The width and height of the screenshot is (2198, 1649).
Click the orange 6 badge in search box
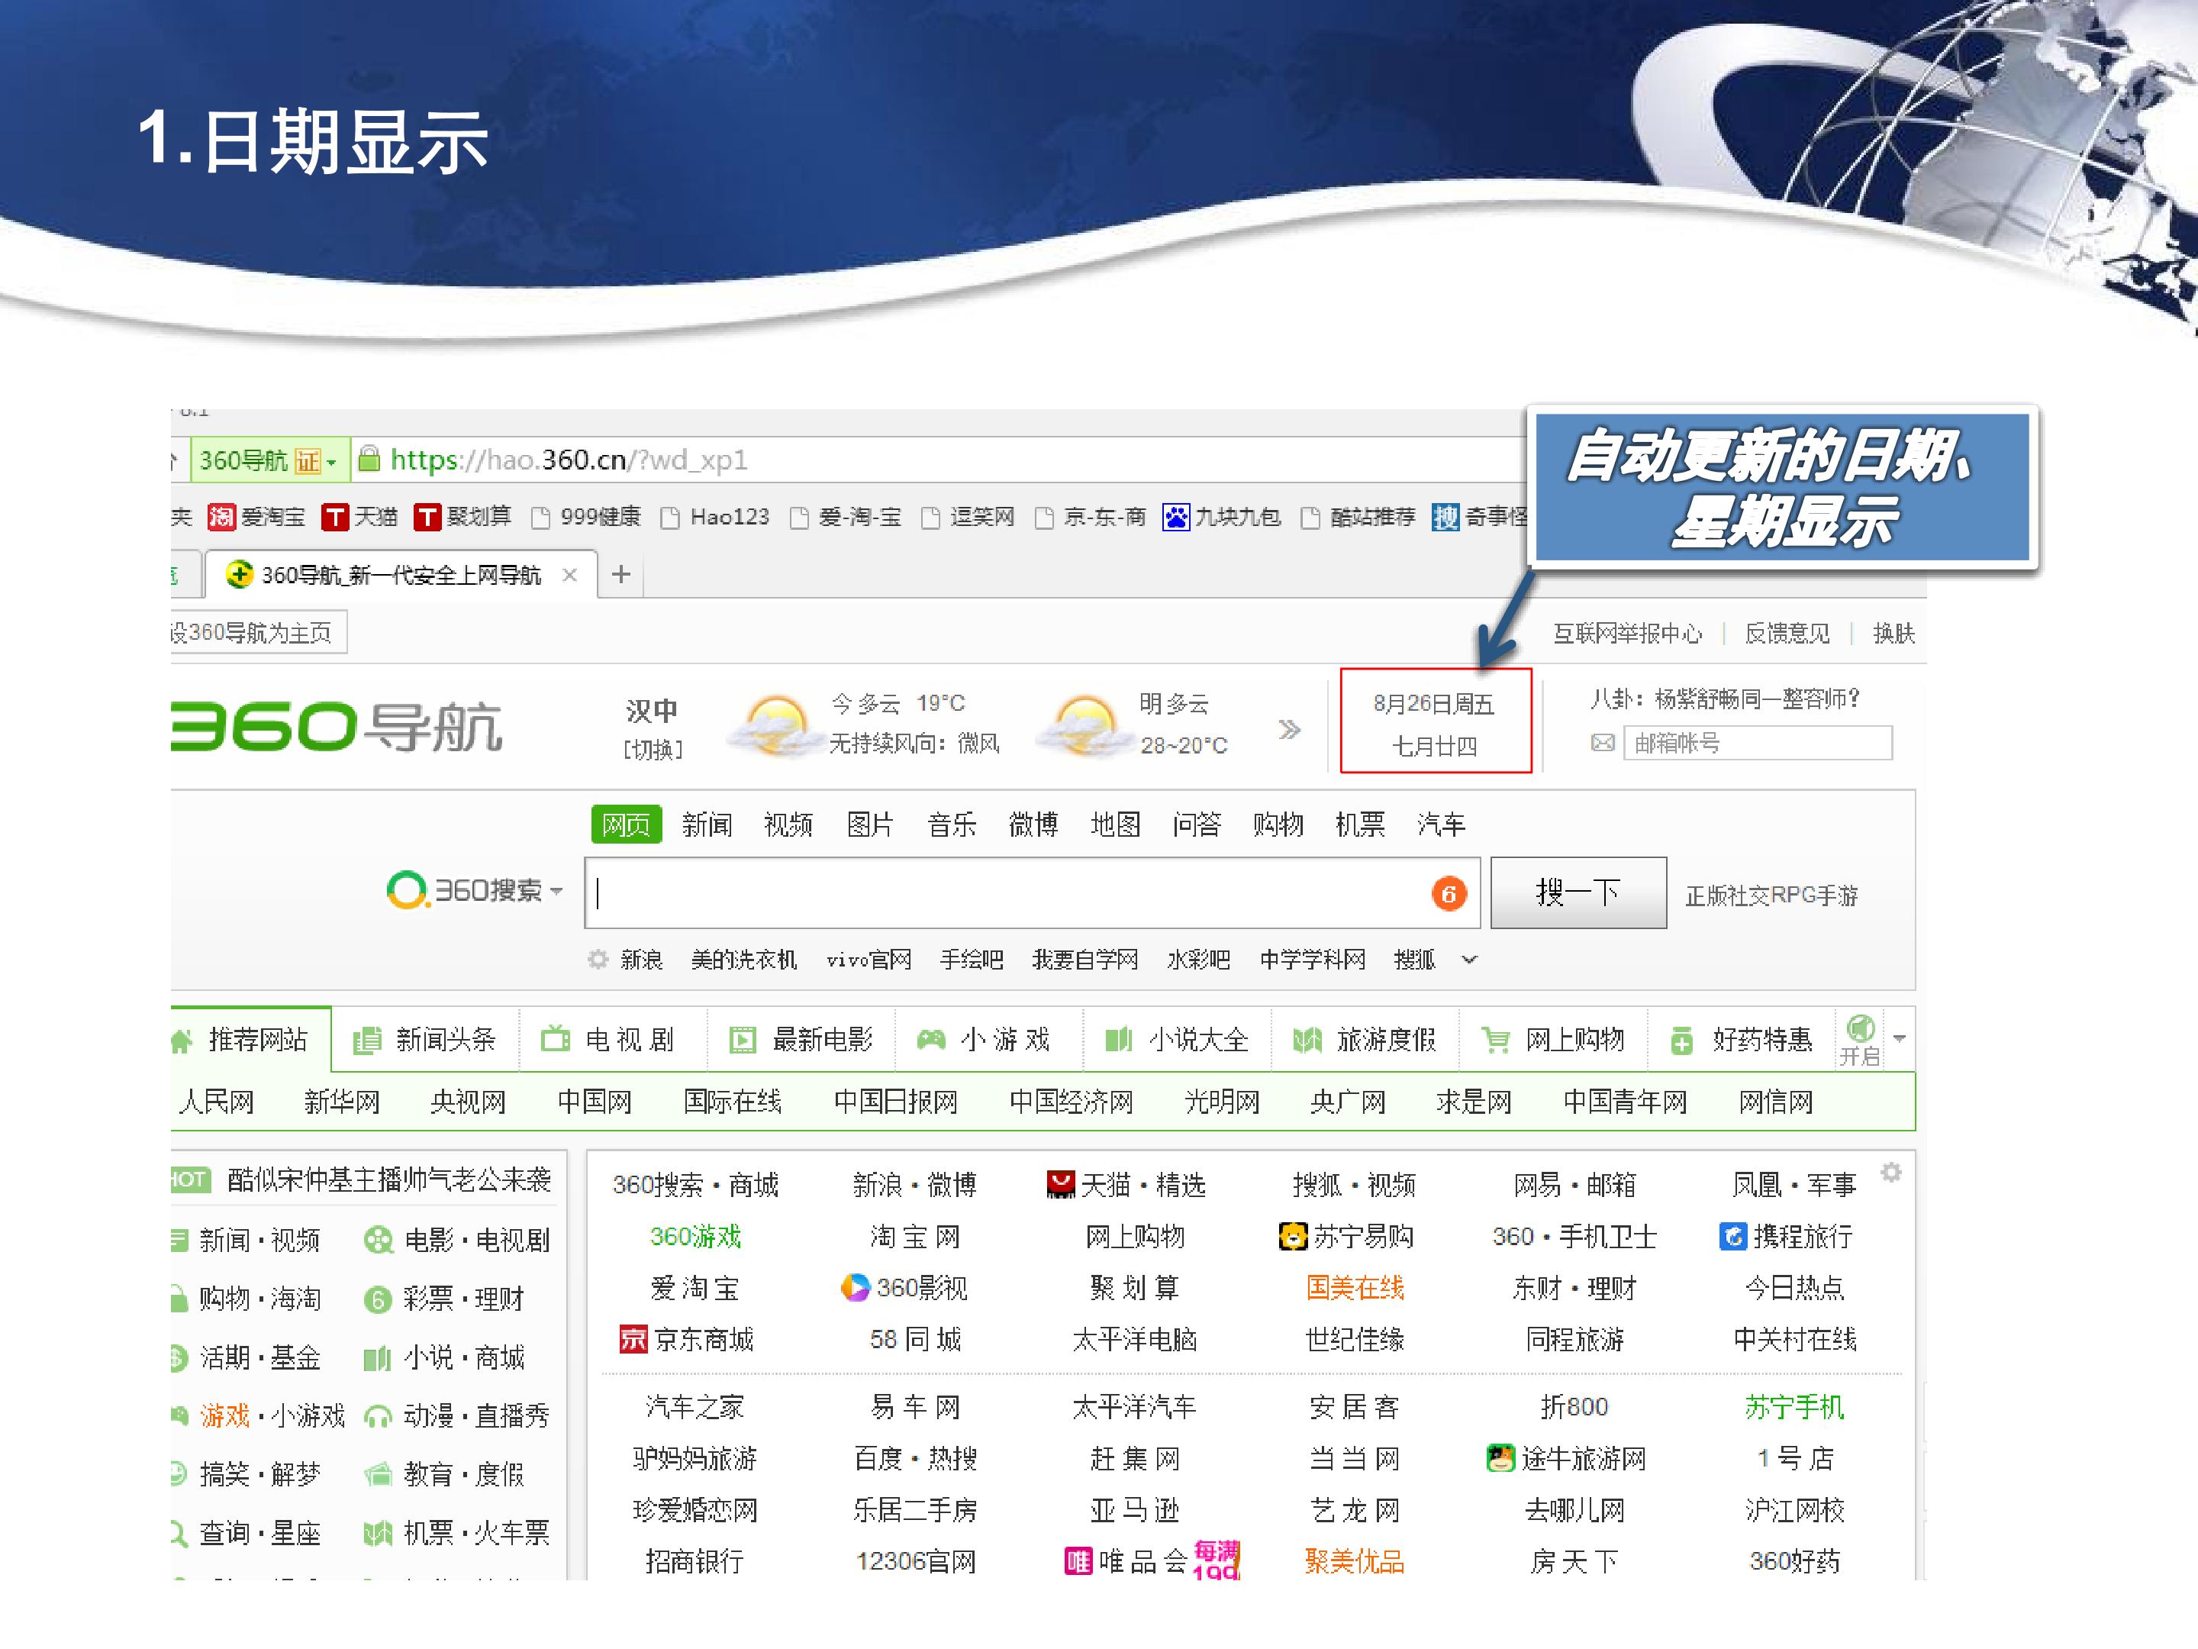pos(1449,893)
